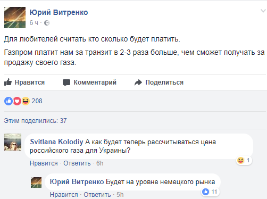This screenshot has height=199, width=267.
Task: Open Svitlana Kolodiy profile link
Action: coord(56,142)
